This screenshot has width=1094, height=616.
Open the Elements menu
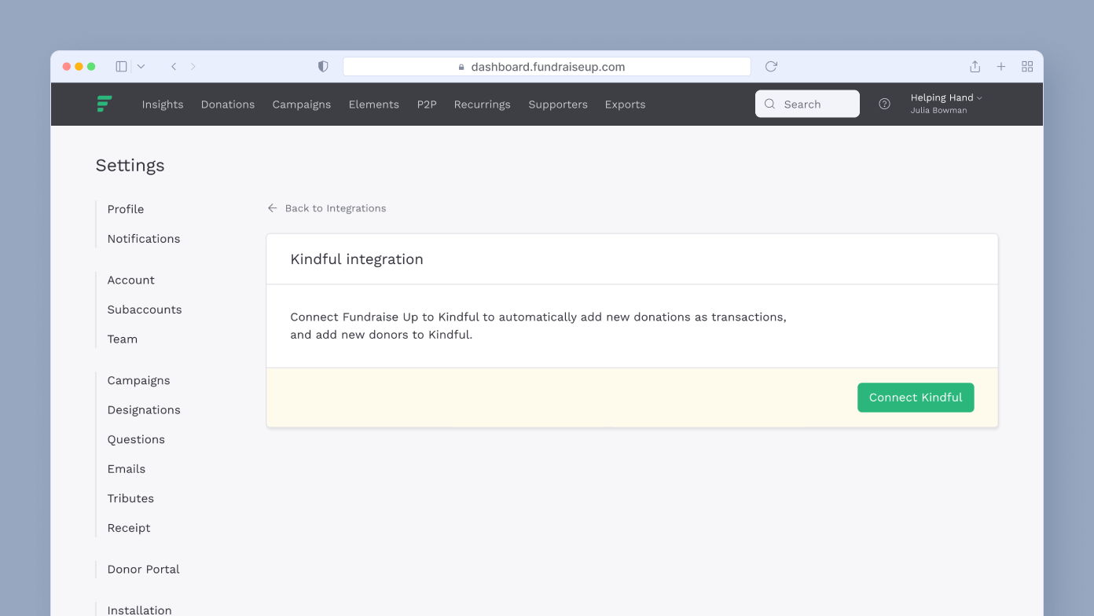click(374, 104)
